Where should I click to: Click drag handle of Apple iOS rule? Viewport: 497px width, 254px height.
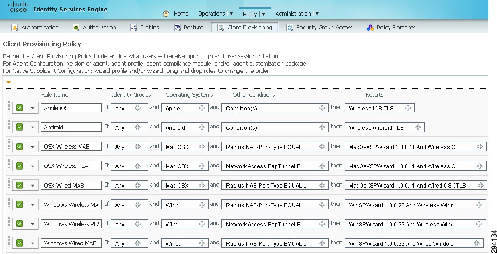(9, 105)
